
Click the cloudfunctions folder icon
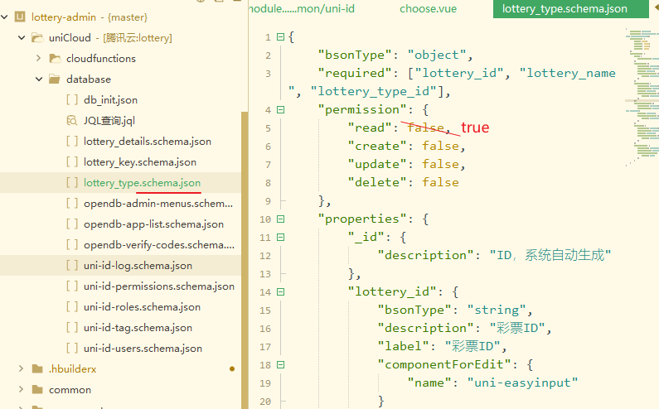55,58
